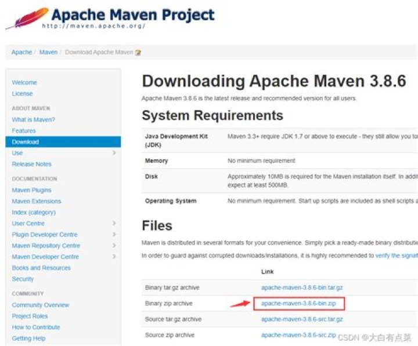Open Plugin Developer Centre link
The image size is (418, 346).
pos(45,235)
